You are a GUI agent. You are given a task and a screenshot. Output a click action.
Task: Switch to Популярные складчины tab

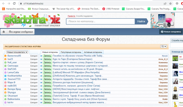(x=71, y=52)
